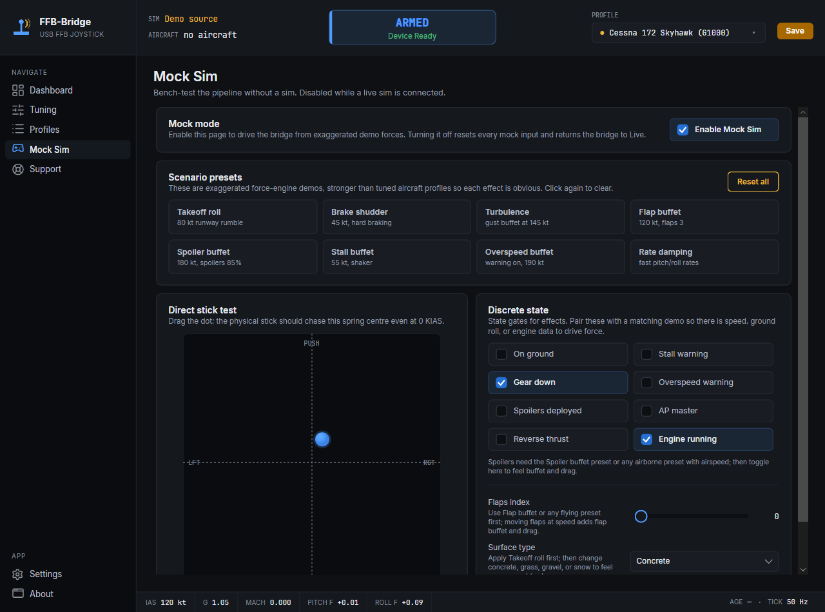Select Mock Sim in navigation
This screenshot has width=825, height=612.
pyautogui.click(x=68, y=150)
